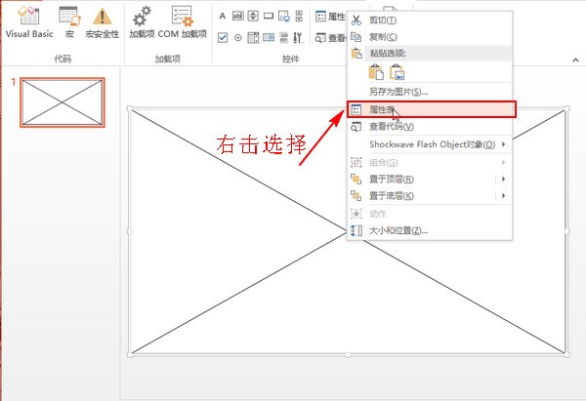The width and height of the screenshot is (586, 401).
Task: Expand the 置于底层 submenu arrow
Action: (x=503, y=196)
